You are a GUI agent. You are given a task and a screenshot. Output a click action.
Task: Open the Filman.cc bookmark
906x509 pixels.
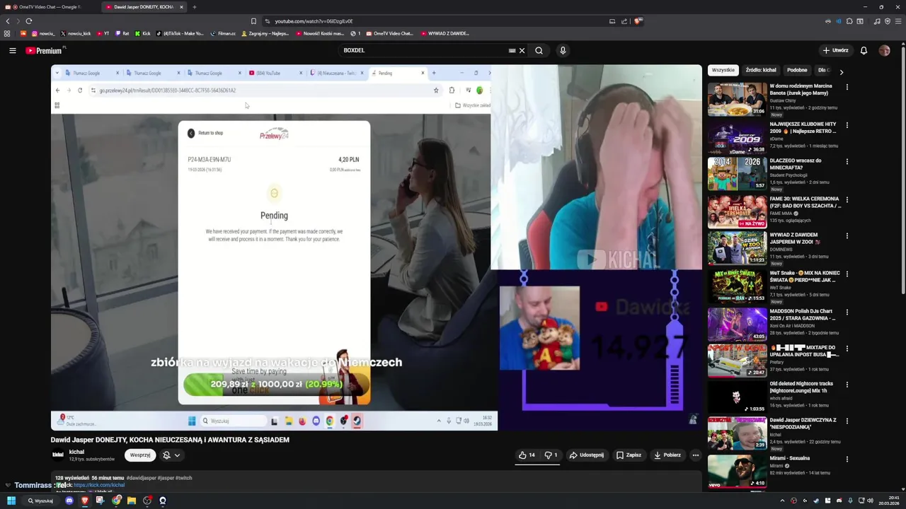[223, 33]
